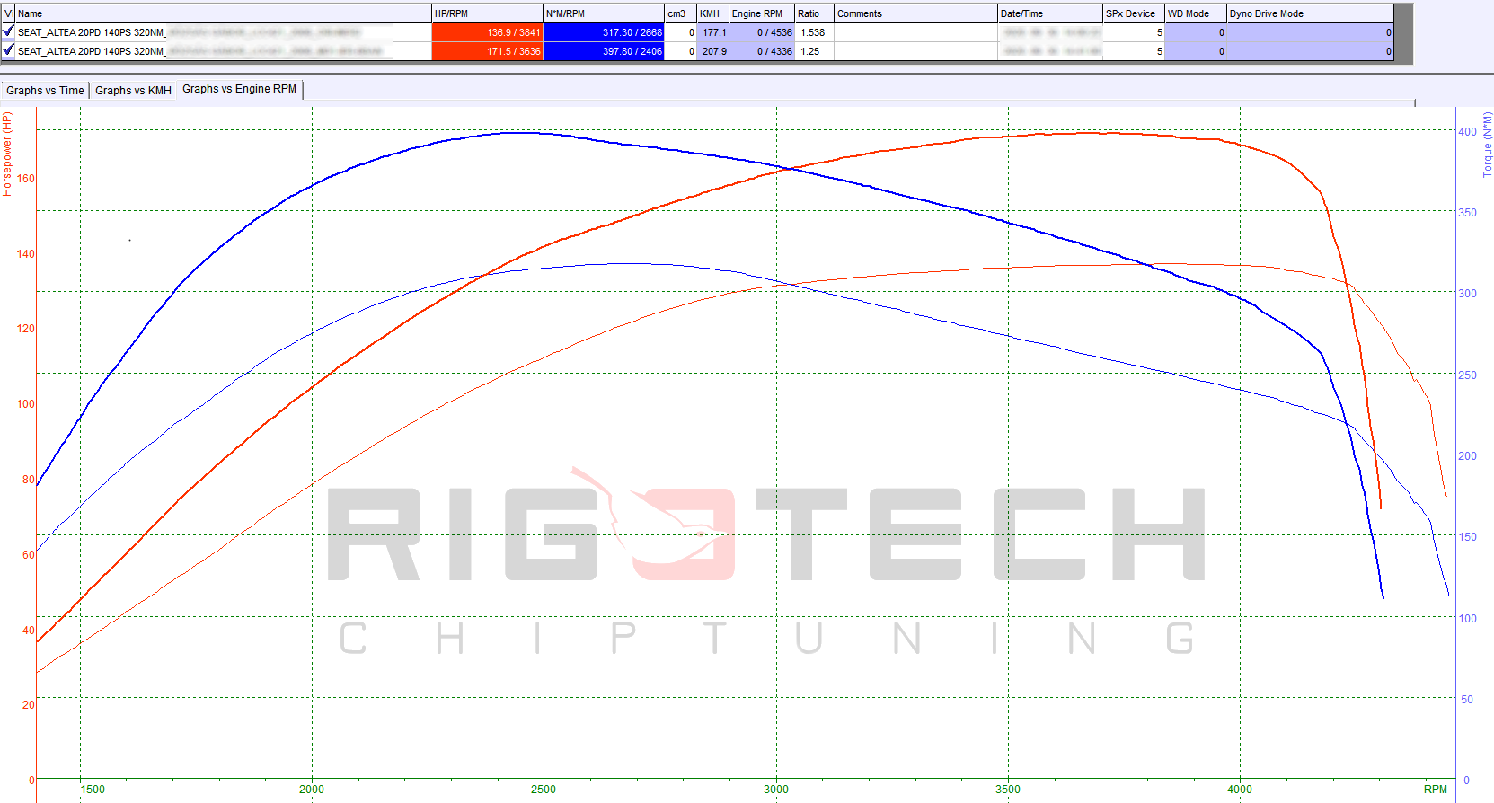Click the Ratio value 1.538
The width and height of the screenshot is (1494, 803).
814,32
